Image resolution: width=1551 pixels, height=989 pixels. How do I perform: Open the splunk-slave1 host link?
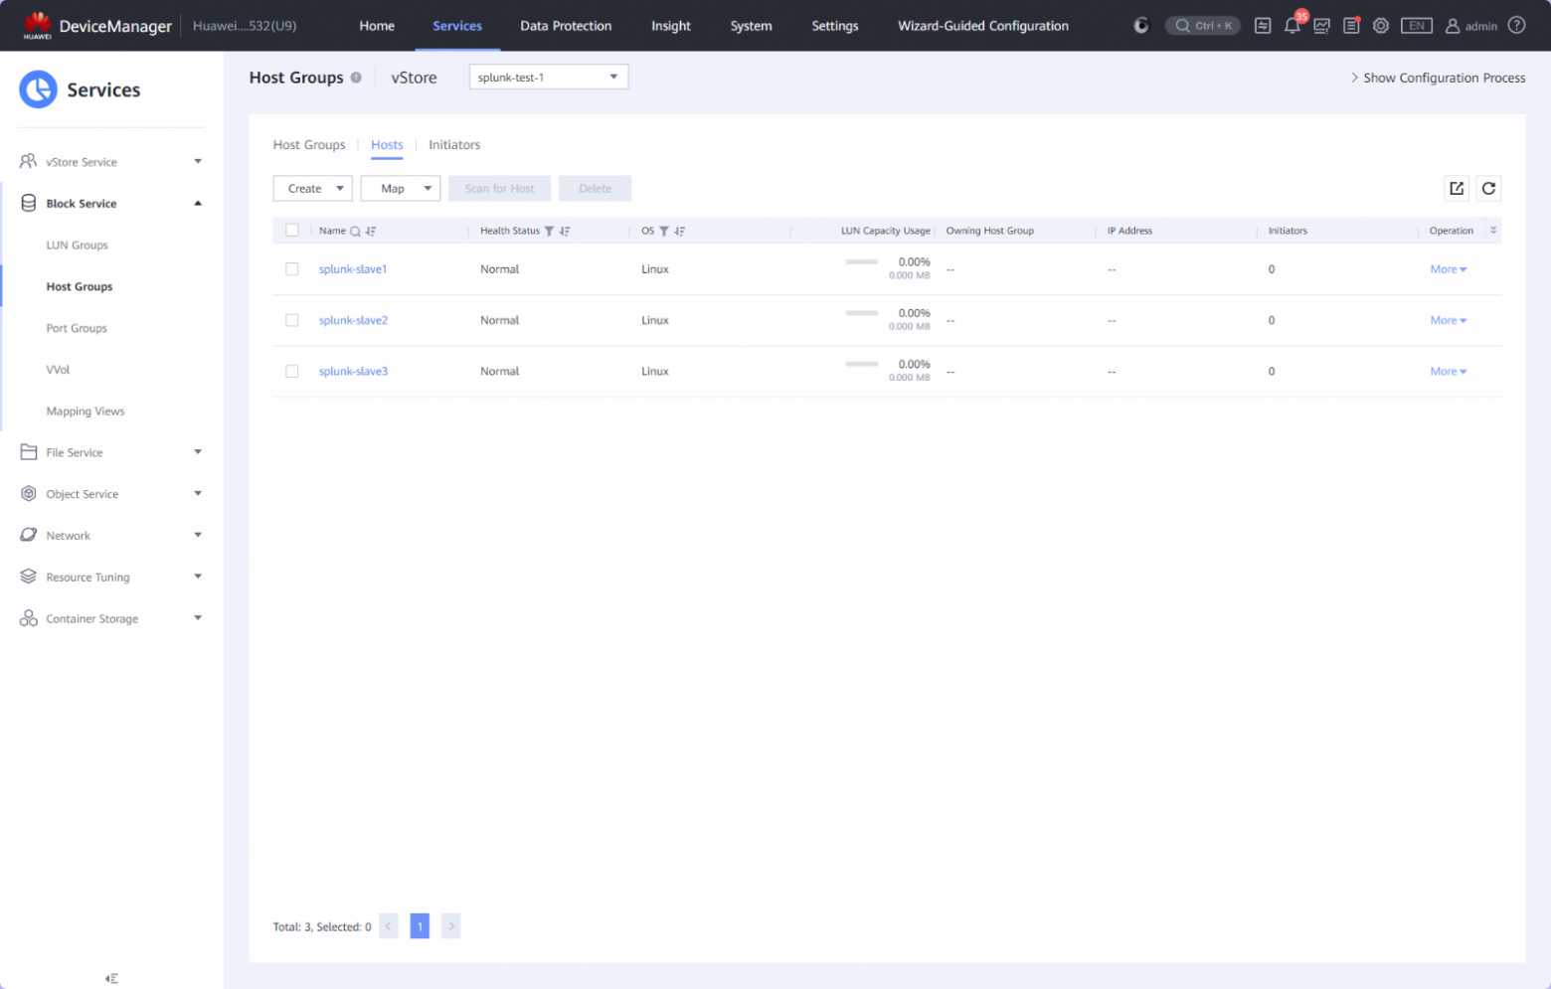coord(353,269)
